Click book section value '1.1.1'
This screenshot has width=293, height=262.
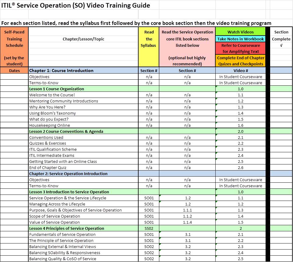point(187,210)
